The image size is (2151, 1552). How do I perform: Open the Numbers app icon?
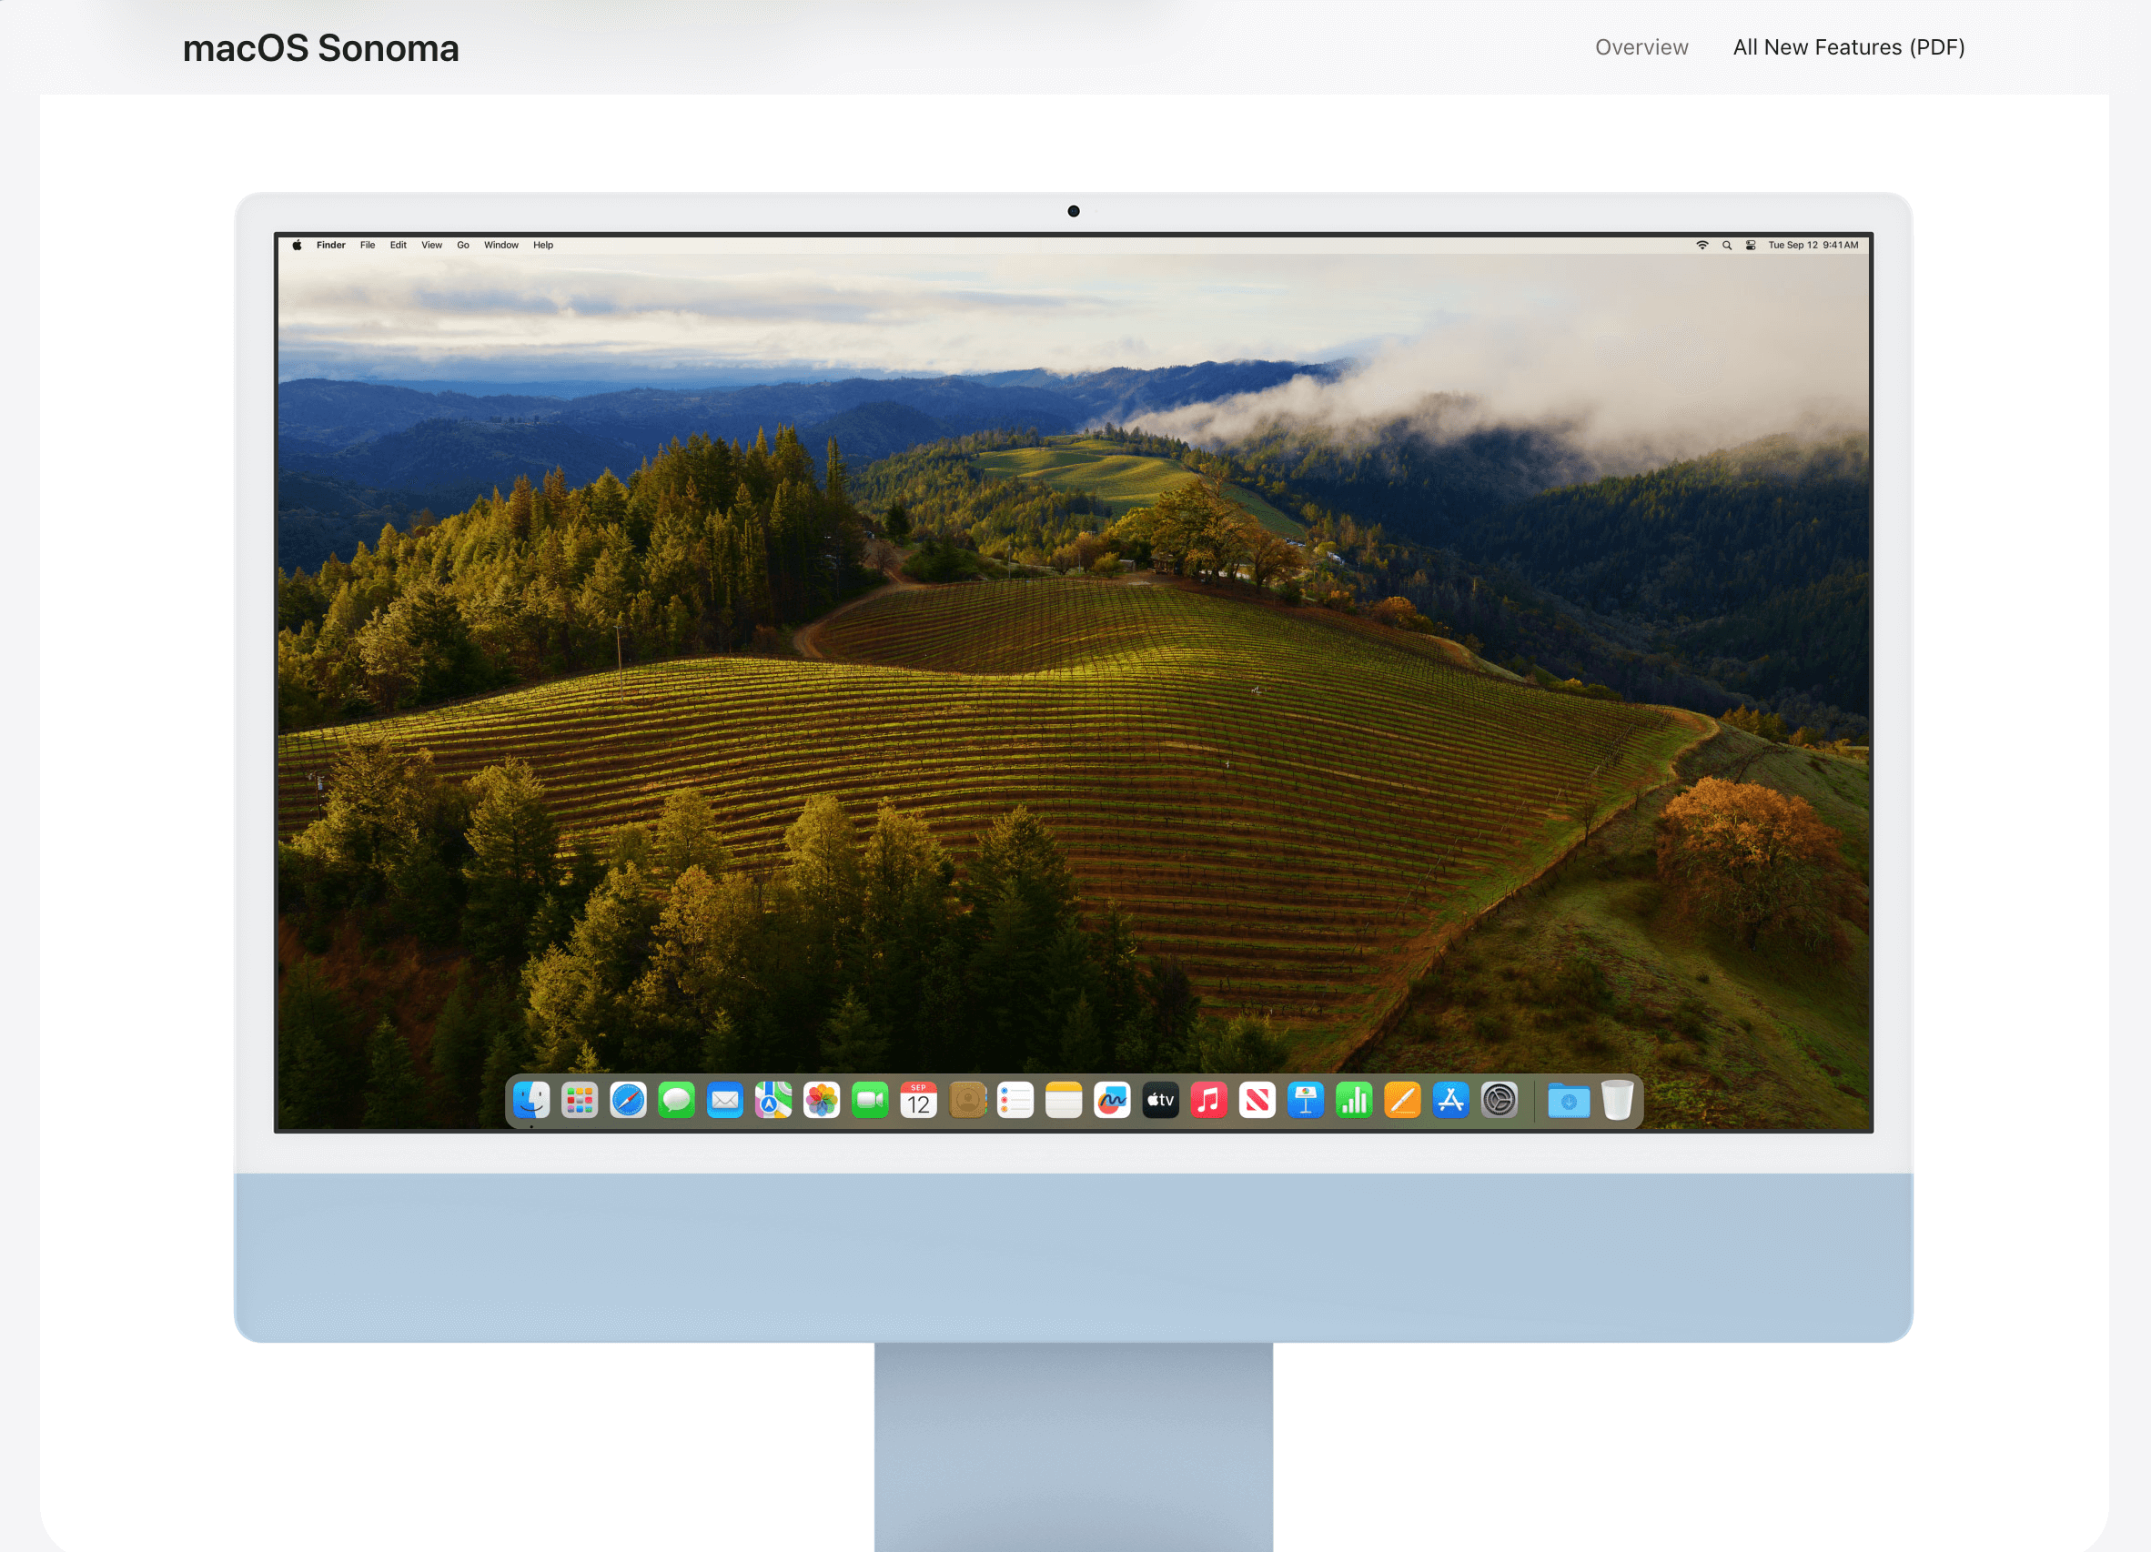[x=1353, y=1101]
